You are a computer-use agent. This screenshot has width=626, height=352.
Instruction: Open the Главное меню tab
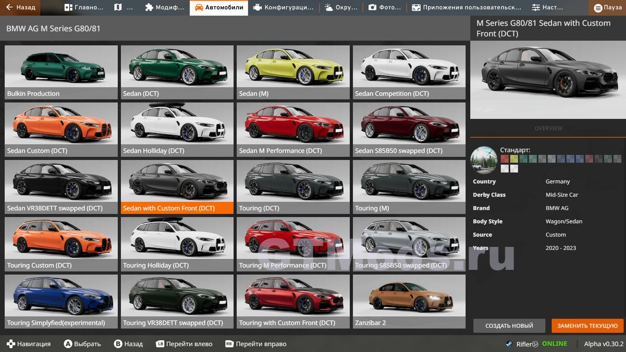click(84, 7)
